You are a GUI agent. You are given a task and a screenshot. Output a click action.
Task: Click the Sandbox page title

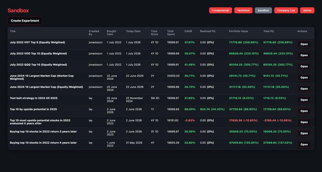pyautogui.click(x=18, y=11)
